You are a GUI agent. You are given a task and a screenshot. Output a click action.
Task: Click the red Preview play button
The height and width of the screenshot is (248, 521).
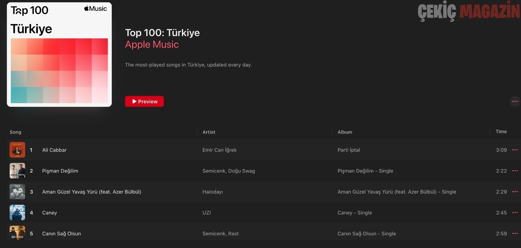tap(144, 101)
